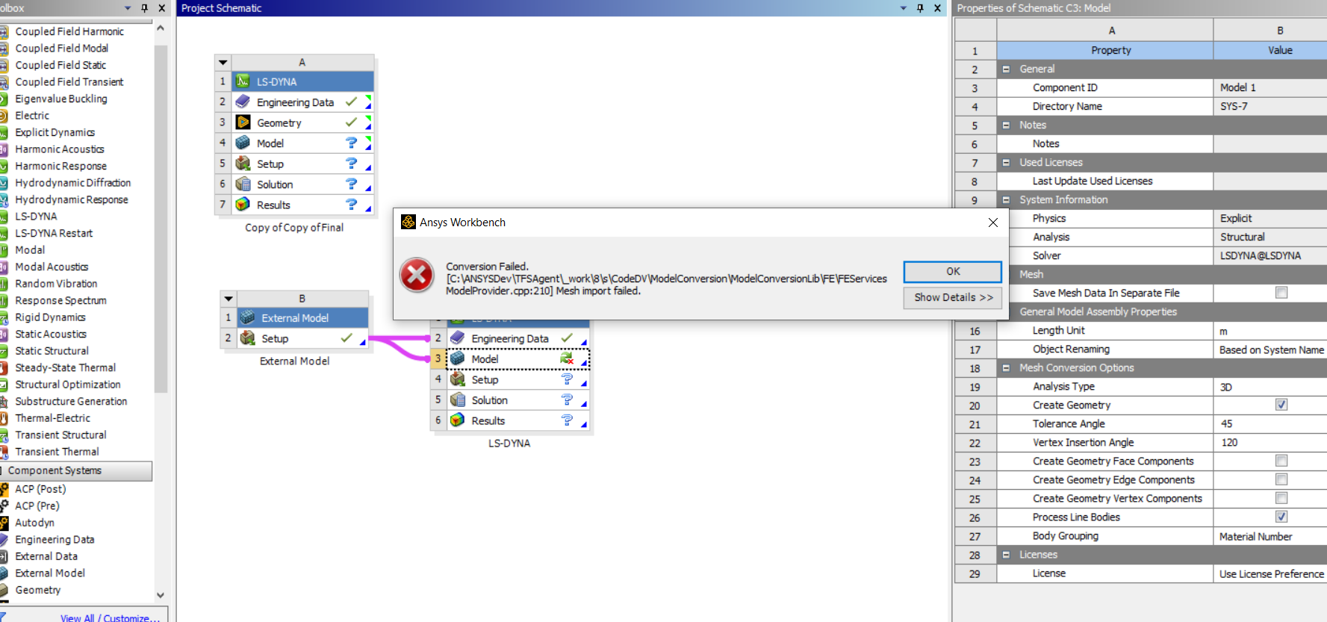Click the Setup icon in External Model system
The image size is (1327, 622).
pos(248,338)
